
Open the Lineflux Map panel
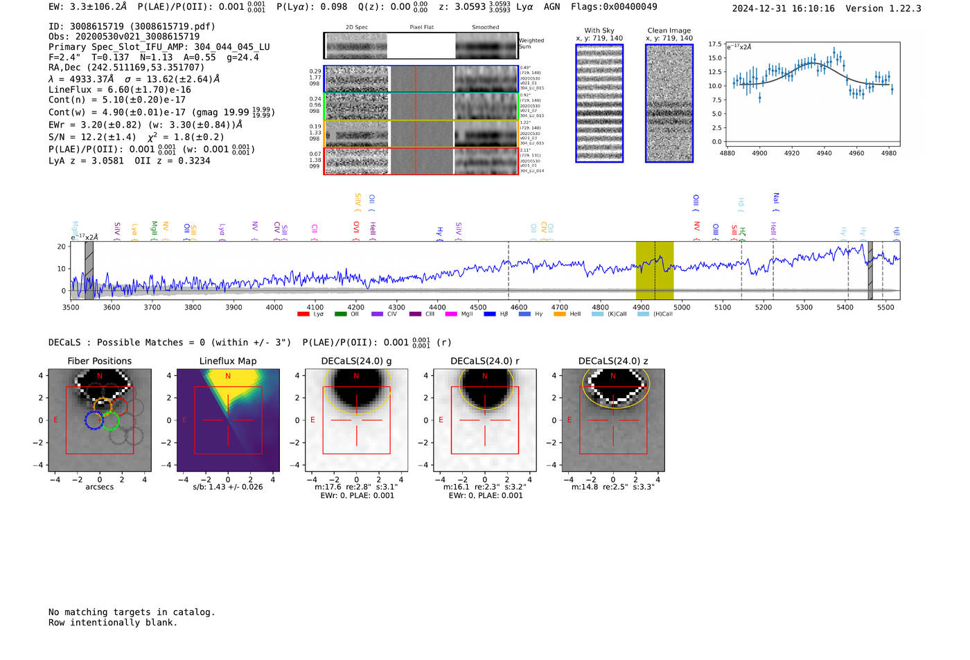point(228,420)
